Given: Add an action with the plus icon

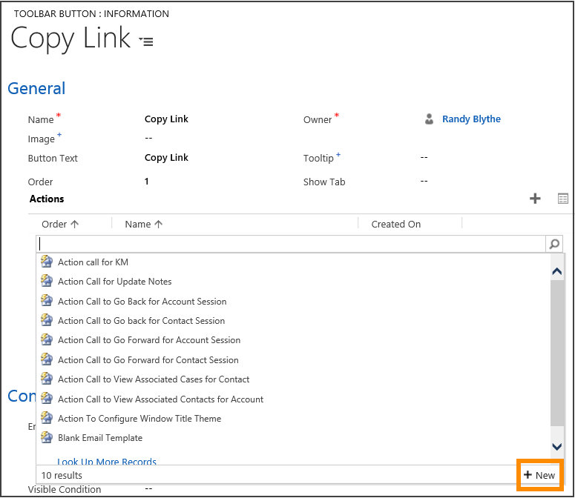Looking at the screenshot, I should [x=535, y=199].
